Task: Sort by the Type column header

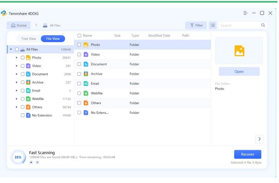Action: coord(135,36)
